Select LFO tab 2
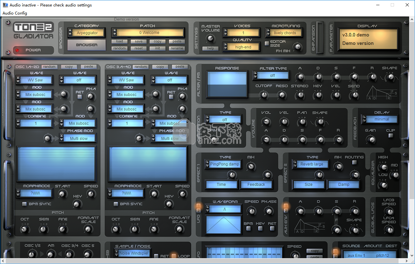This screenshot has width=415, height=264. (x=198, y=211)
